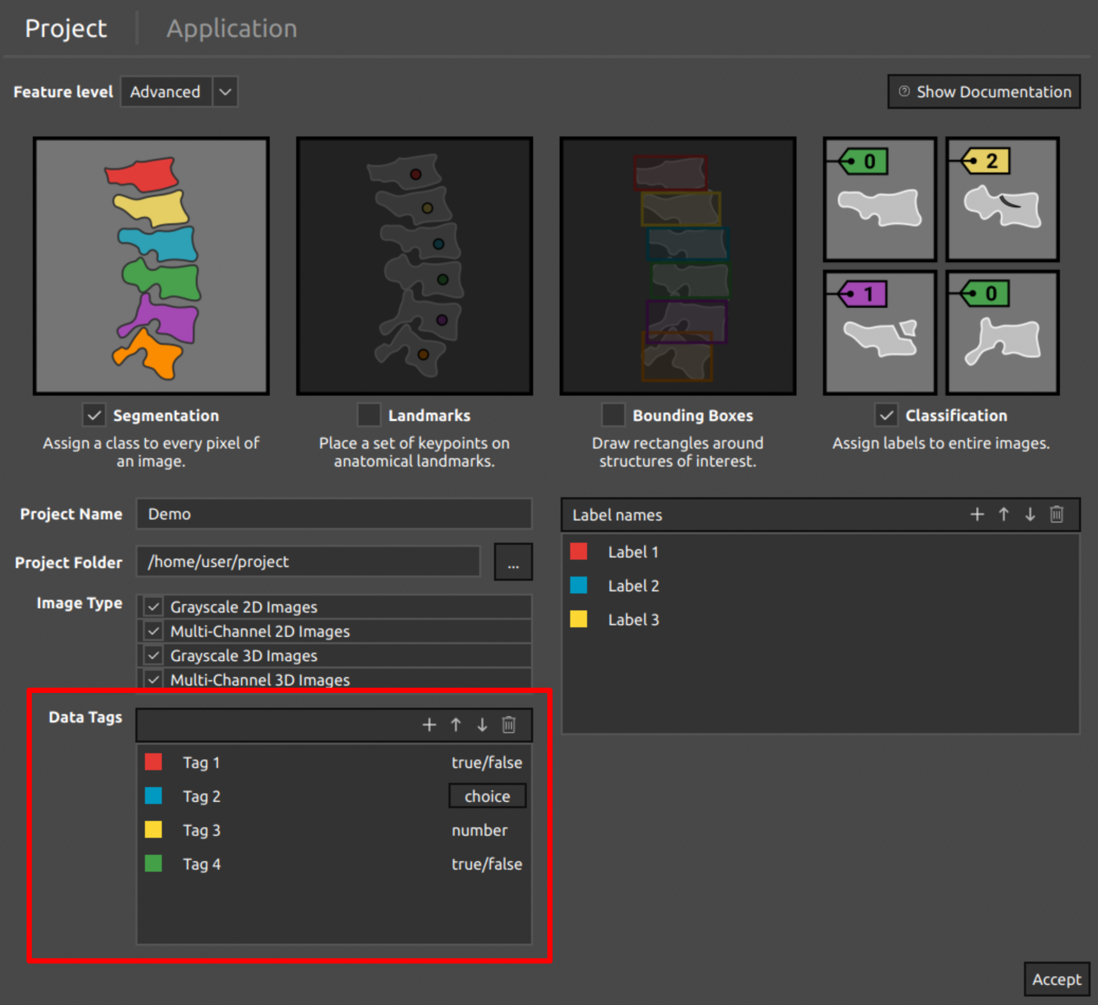The height and width of the screenshot is (1005, 1098).
Task: Uncheck Grayscale 3D Images
Action: pos(153,655)
